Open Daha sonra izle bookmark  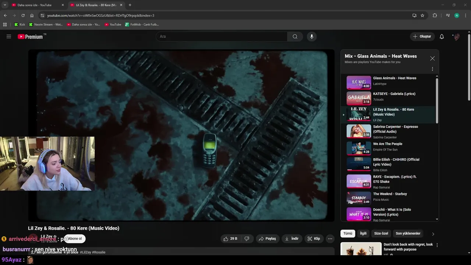pos(84,24)
